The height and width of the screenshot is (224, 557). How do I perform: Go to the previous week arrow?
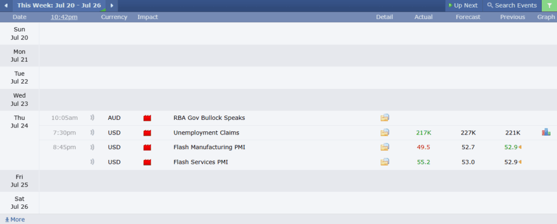[6, 5]
